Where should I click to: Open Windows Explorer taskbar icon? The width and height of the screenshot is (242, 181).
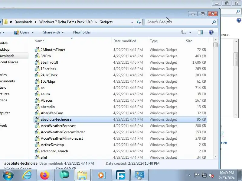click(82, 175)
